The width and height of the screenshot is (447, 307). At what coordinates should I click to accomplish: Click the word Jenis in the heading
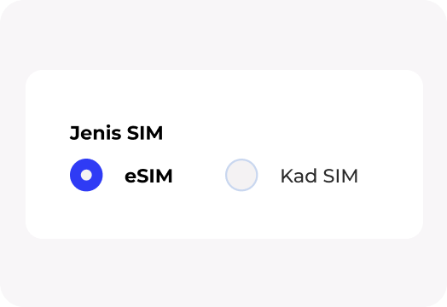pos(96,133)
